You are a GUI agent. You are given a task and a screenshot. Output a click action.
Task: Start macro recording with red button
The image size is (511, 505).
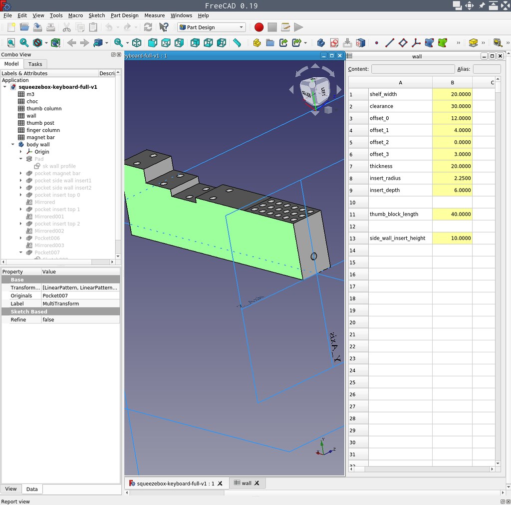coord(258,27)
